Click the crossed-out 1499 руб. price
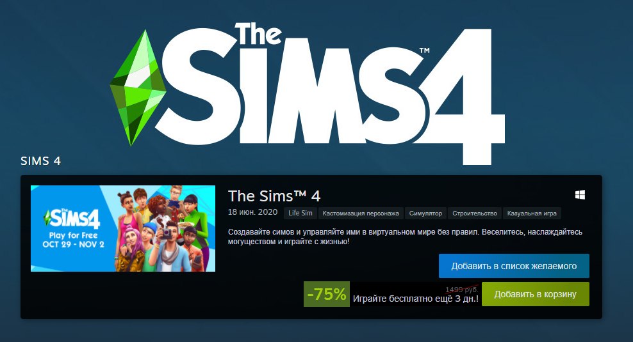The width and height of the screenshot is (633, 342). coord(462,290)
